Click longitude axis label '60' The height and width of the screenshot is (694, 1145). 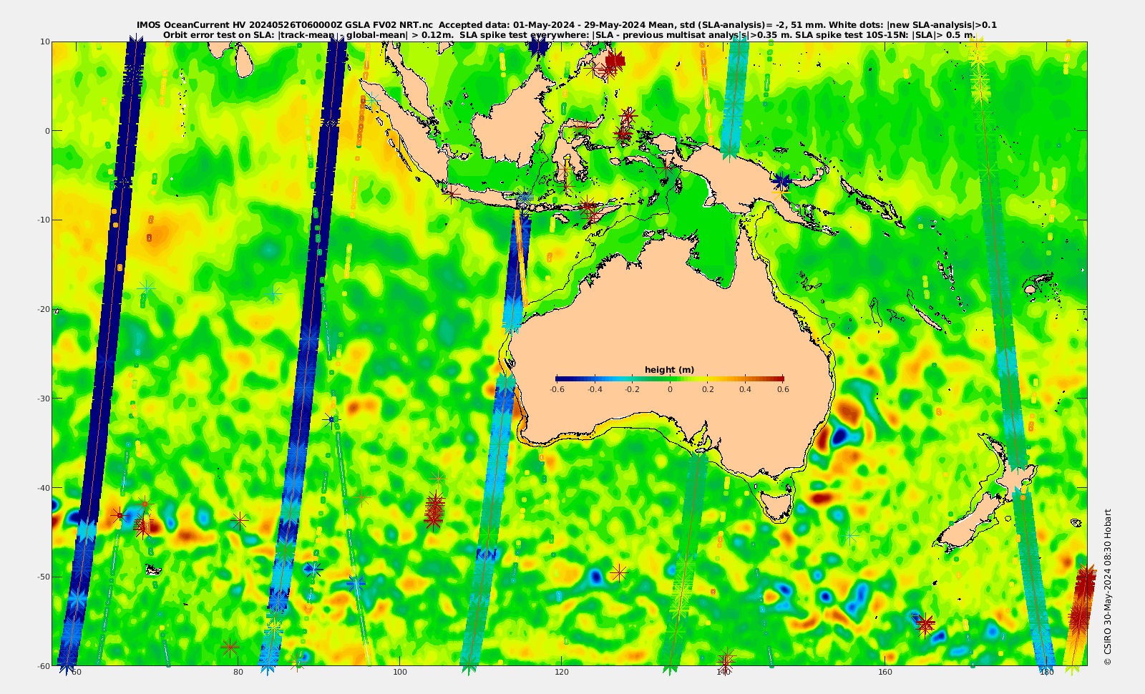click(x=77, y=672)
